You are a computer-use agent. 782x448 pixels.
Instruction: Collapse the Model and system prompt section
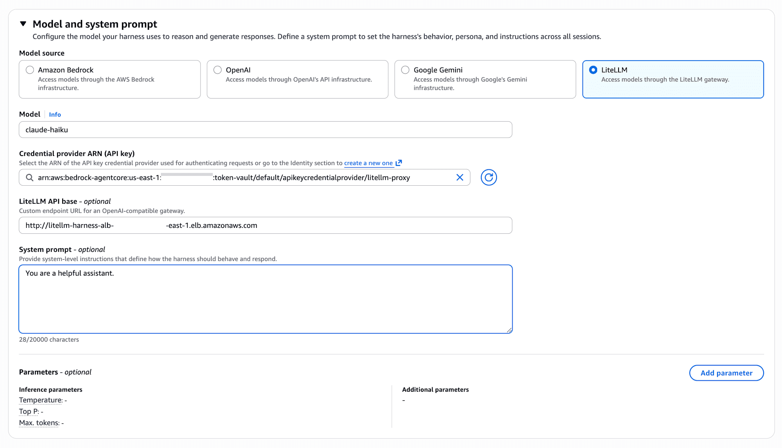pyautogui.click(x=23, y=24)
